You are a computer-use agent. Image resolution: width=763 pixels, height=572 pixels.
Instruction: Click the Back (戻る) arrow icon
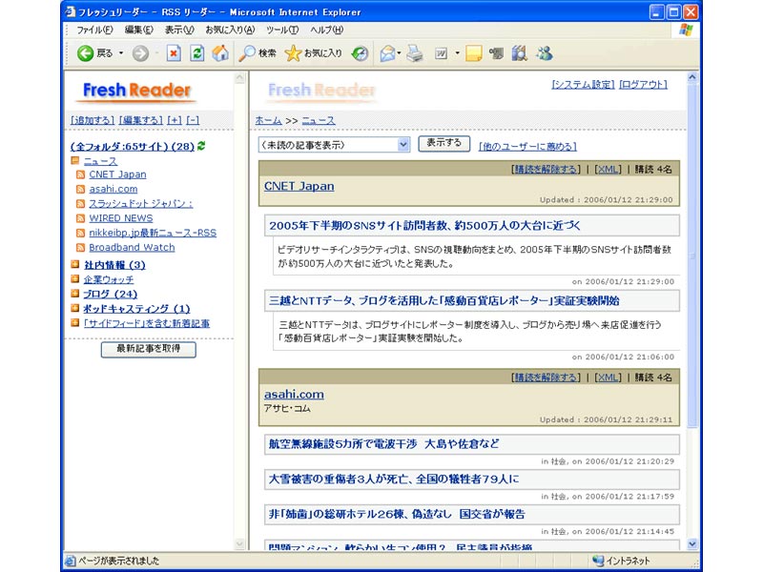click(86, 53)
